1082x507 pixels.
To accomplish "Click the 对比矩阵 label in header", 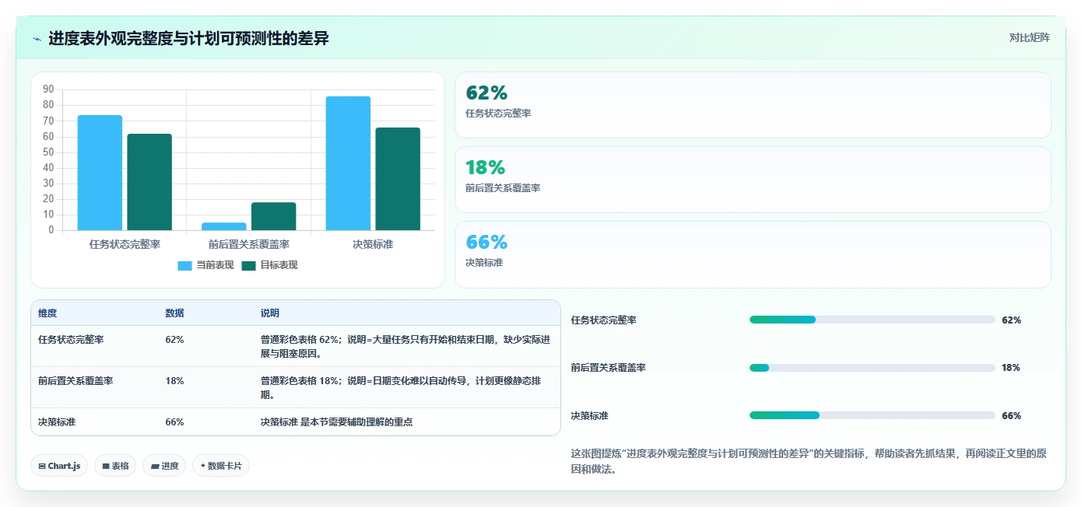I will 1029,37.
